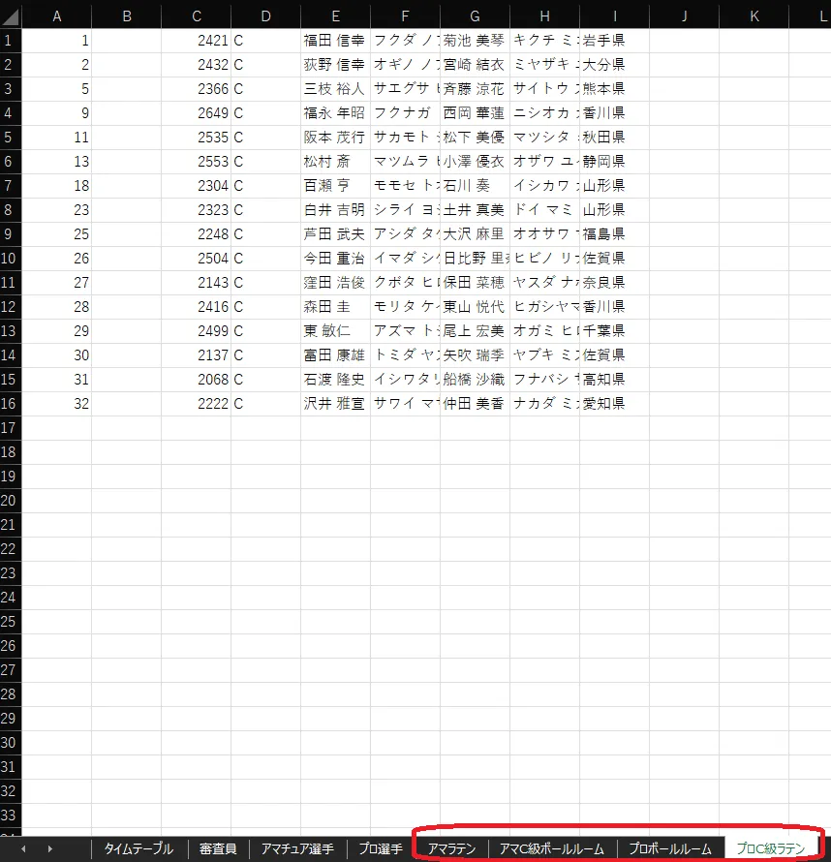Screen dimensions: 831x862
Task: Select the プロ選手 sheet tab
Action: (380, 848)
